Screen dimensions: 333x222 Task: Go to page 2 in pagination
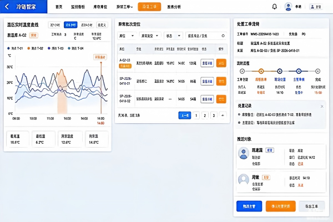click(205, 115)
